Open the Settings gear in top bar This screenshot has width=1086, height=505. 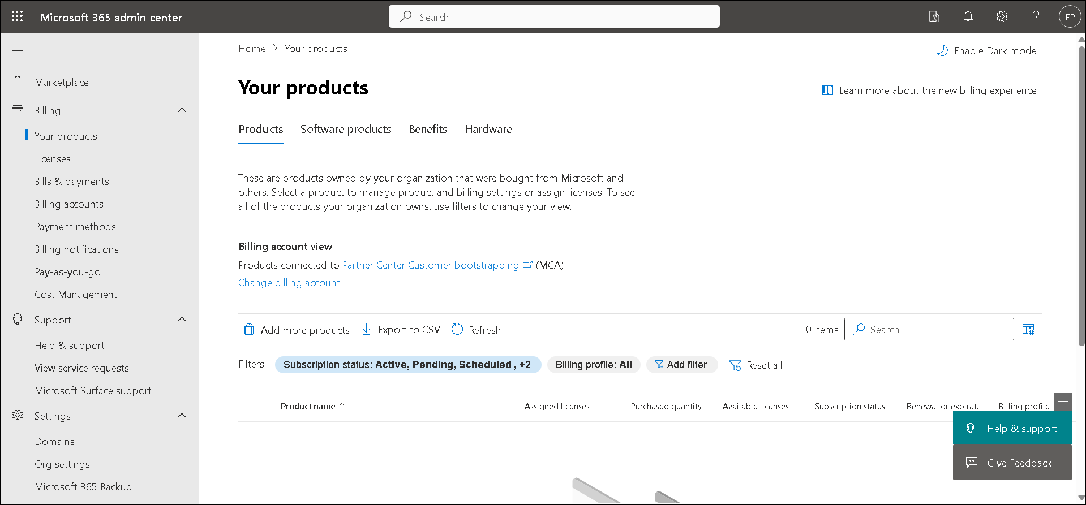(1002, 16)
